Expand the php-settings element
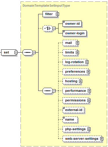The width and height of the screenshot is (108, 147). pyautogui.click(x=89, y=129)
